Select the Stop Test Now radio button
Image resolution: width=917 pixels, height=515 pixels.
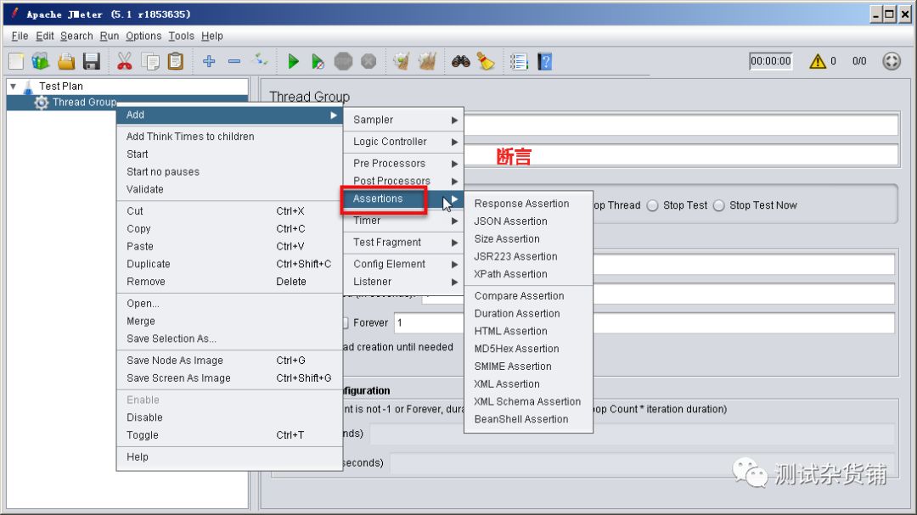pos(719,205)
